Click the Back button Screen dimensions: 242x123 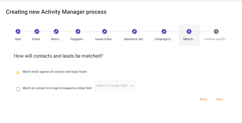click(x=204, y=99)
